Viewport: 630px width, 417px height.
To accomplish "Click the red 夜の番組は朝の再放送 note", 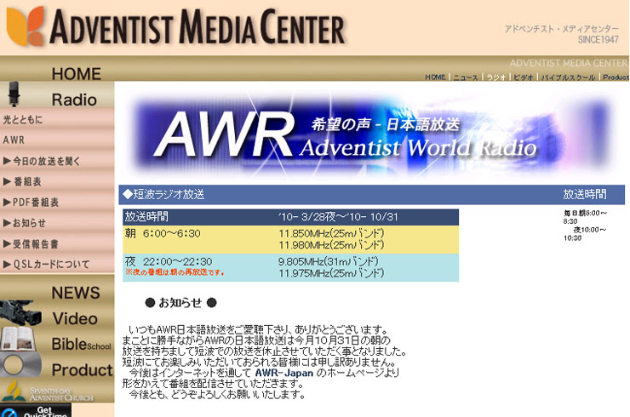I will tap(175, 272).
